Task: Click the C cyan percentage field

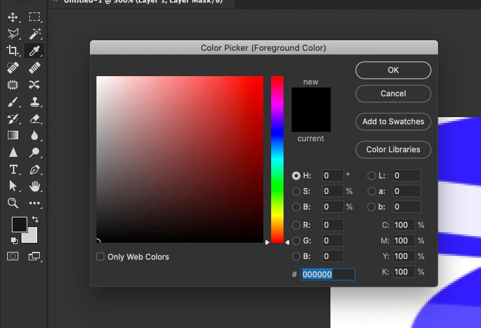Action: click(x=404, y=225)
